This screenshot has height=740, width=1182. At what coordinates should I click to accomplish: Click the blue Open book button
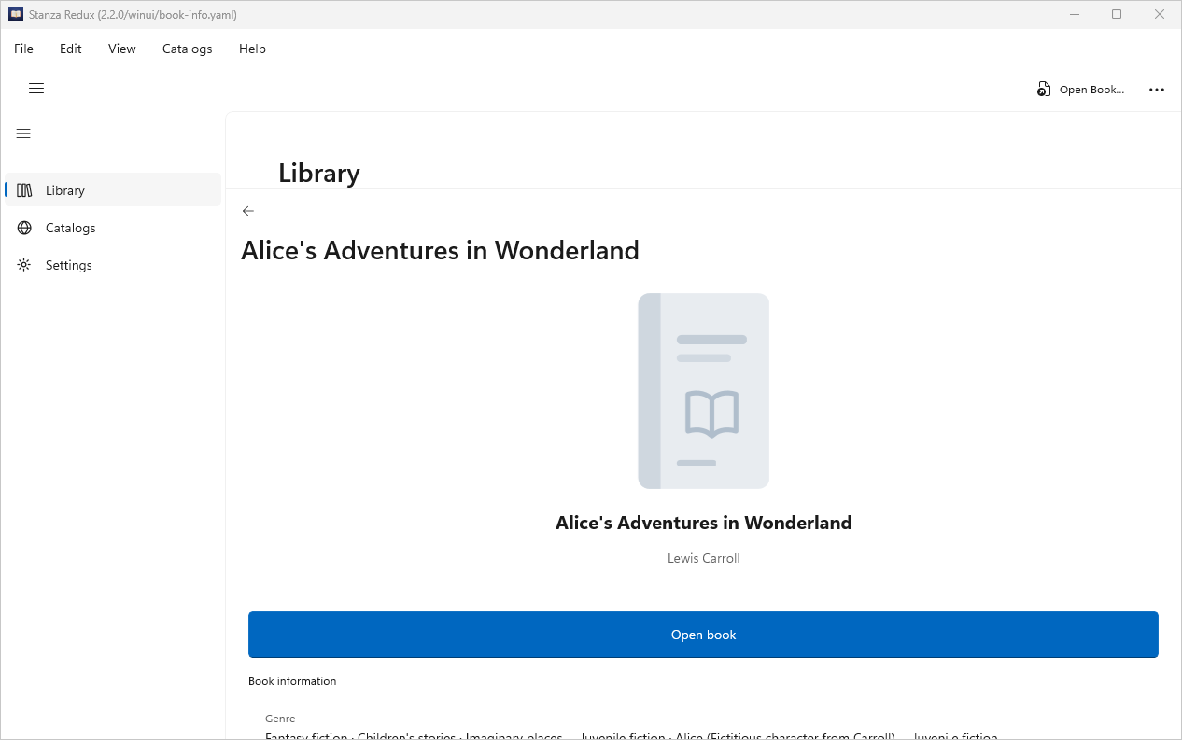click(x=703, y=635)
